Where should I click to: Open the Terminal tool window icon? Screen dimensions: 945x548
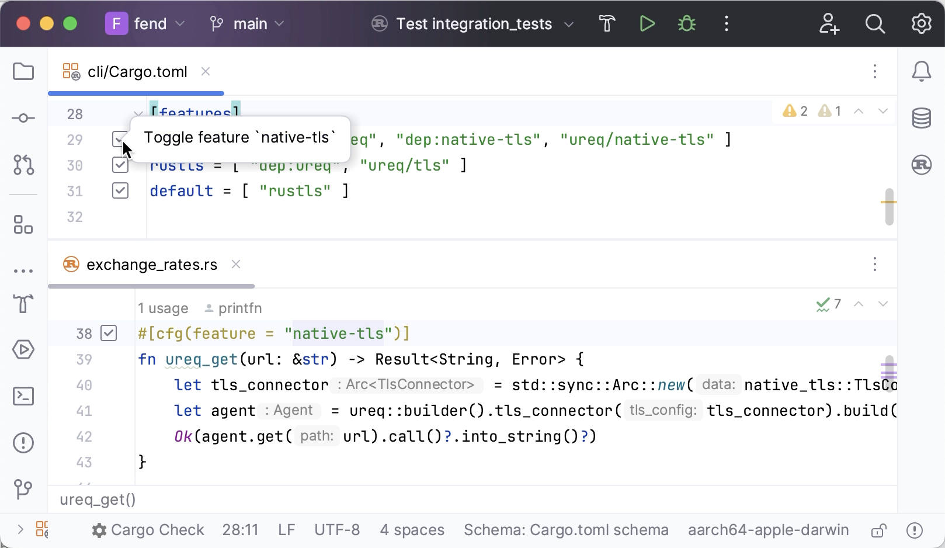(x=23, y=396)
